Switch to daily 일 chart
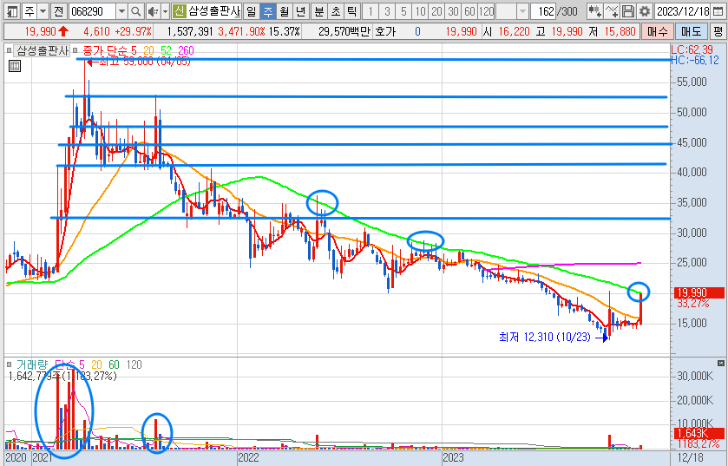Viewport: 728px width, 466px height. point(251,11)
